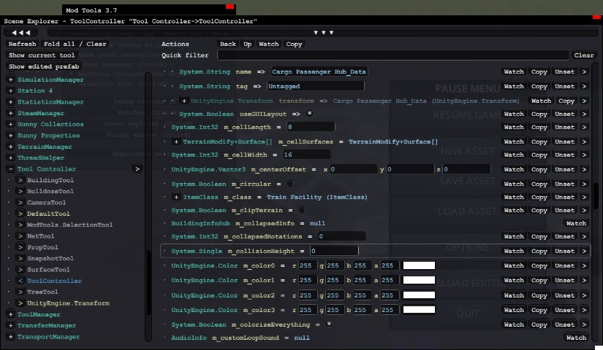Click the arrow at end of m_color0 row
The image size is (603, 350).
tap(584, 265)
